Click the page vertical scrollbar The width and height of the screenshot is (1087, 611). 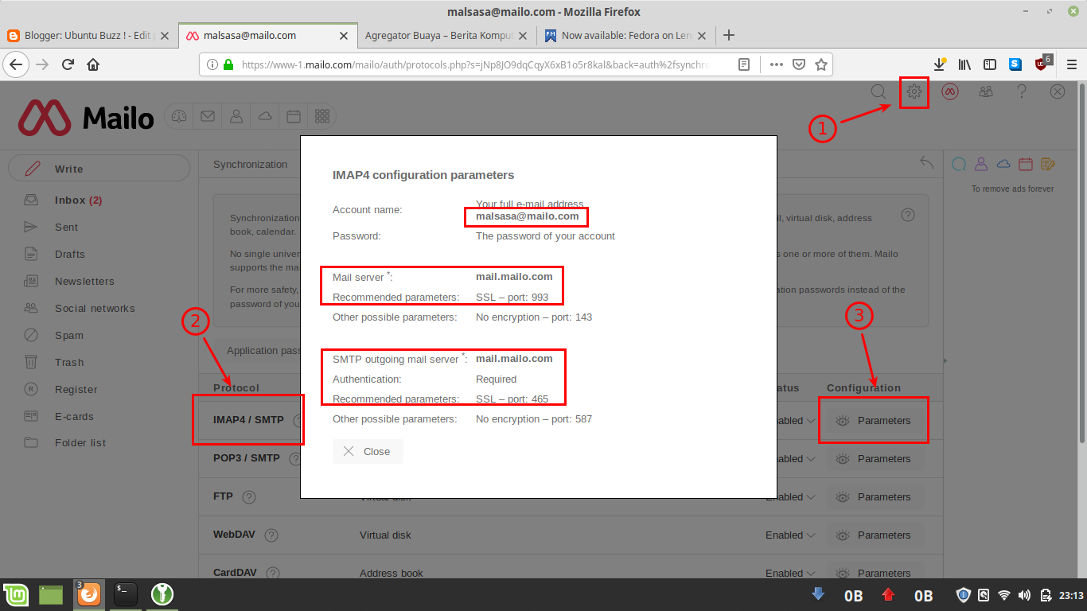point(1082,263)
